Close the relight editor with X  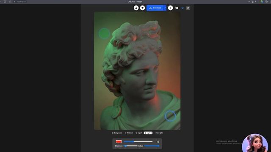tap(188, 8)
